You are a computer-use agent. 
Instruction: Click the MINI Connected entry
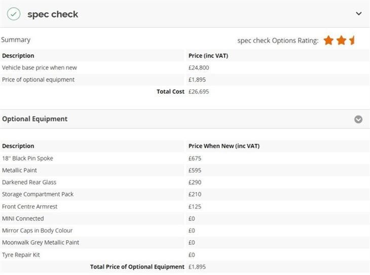pyautogui.click(x=23, y=219)
